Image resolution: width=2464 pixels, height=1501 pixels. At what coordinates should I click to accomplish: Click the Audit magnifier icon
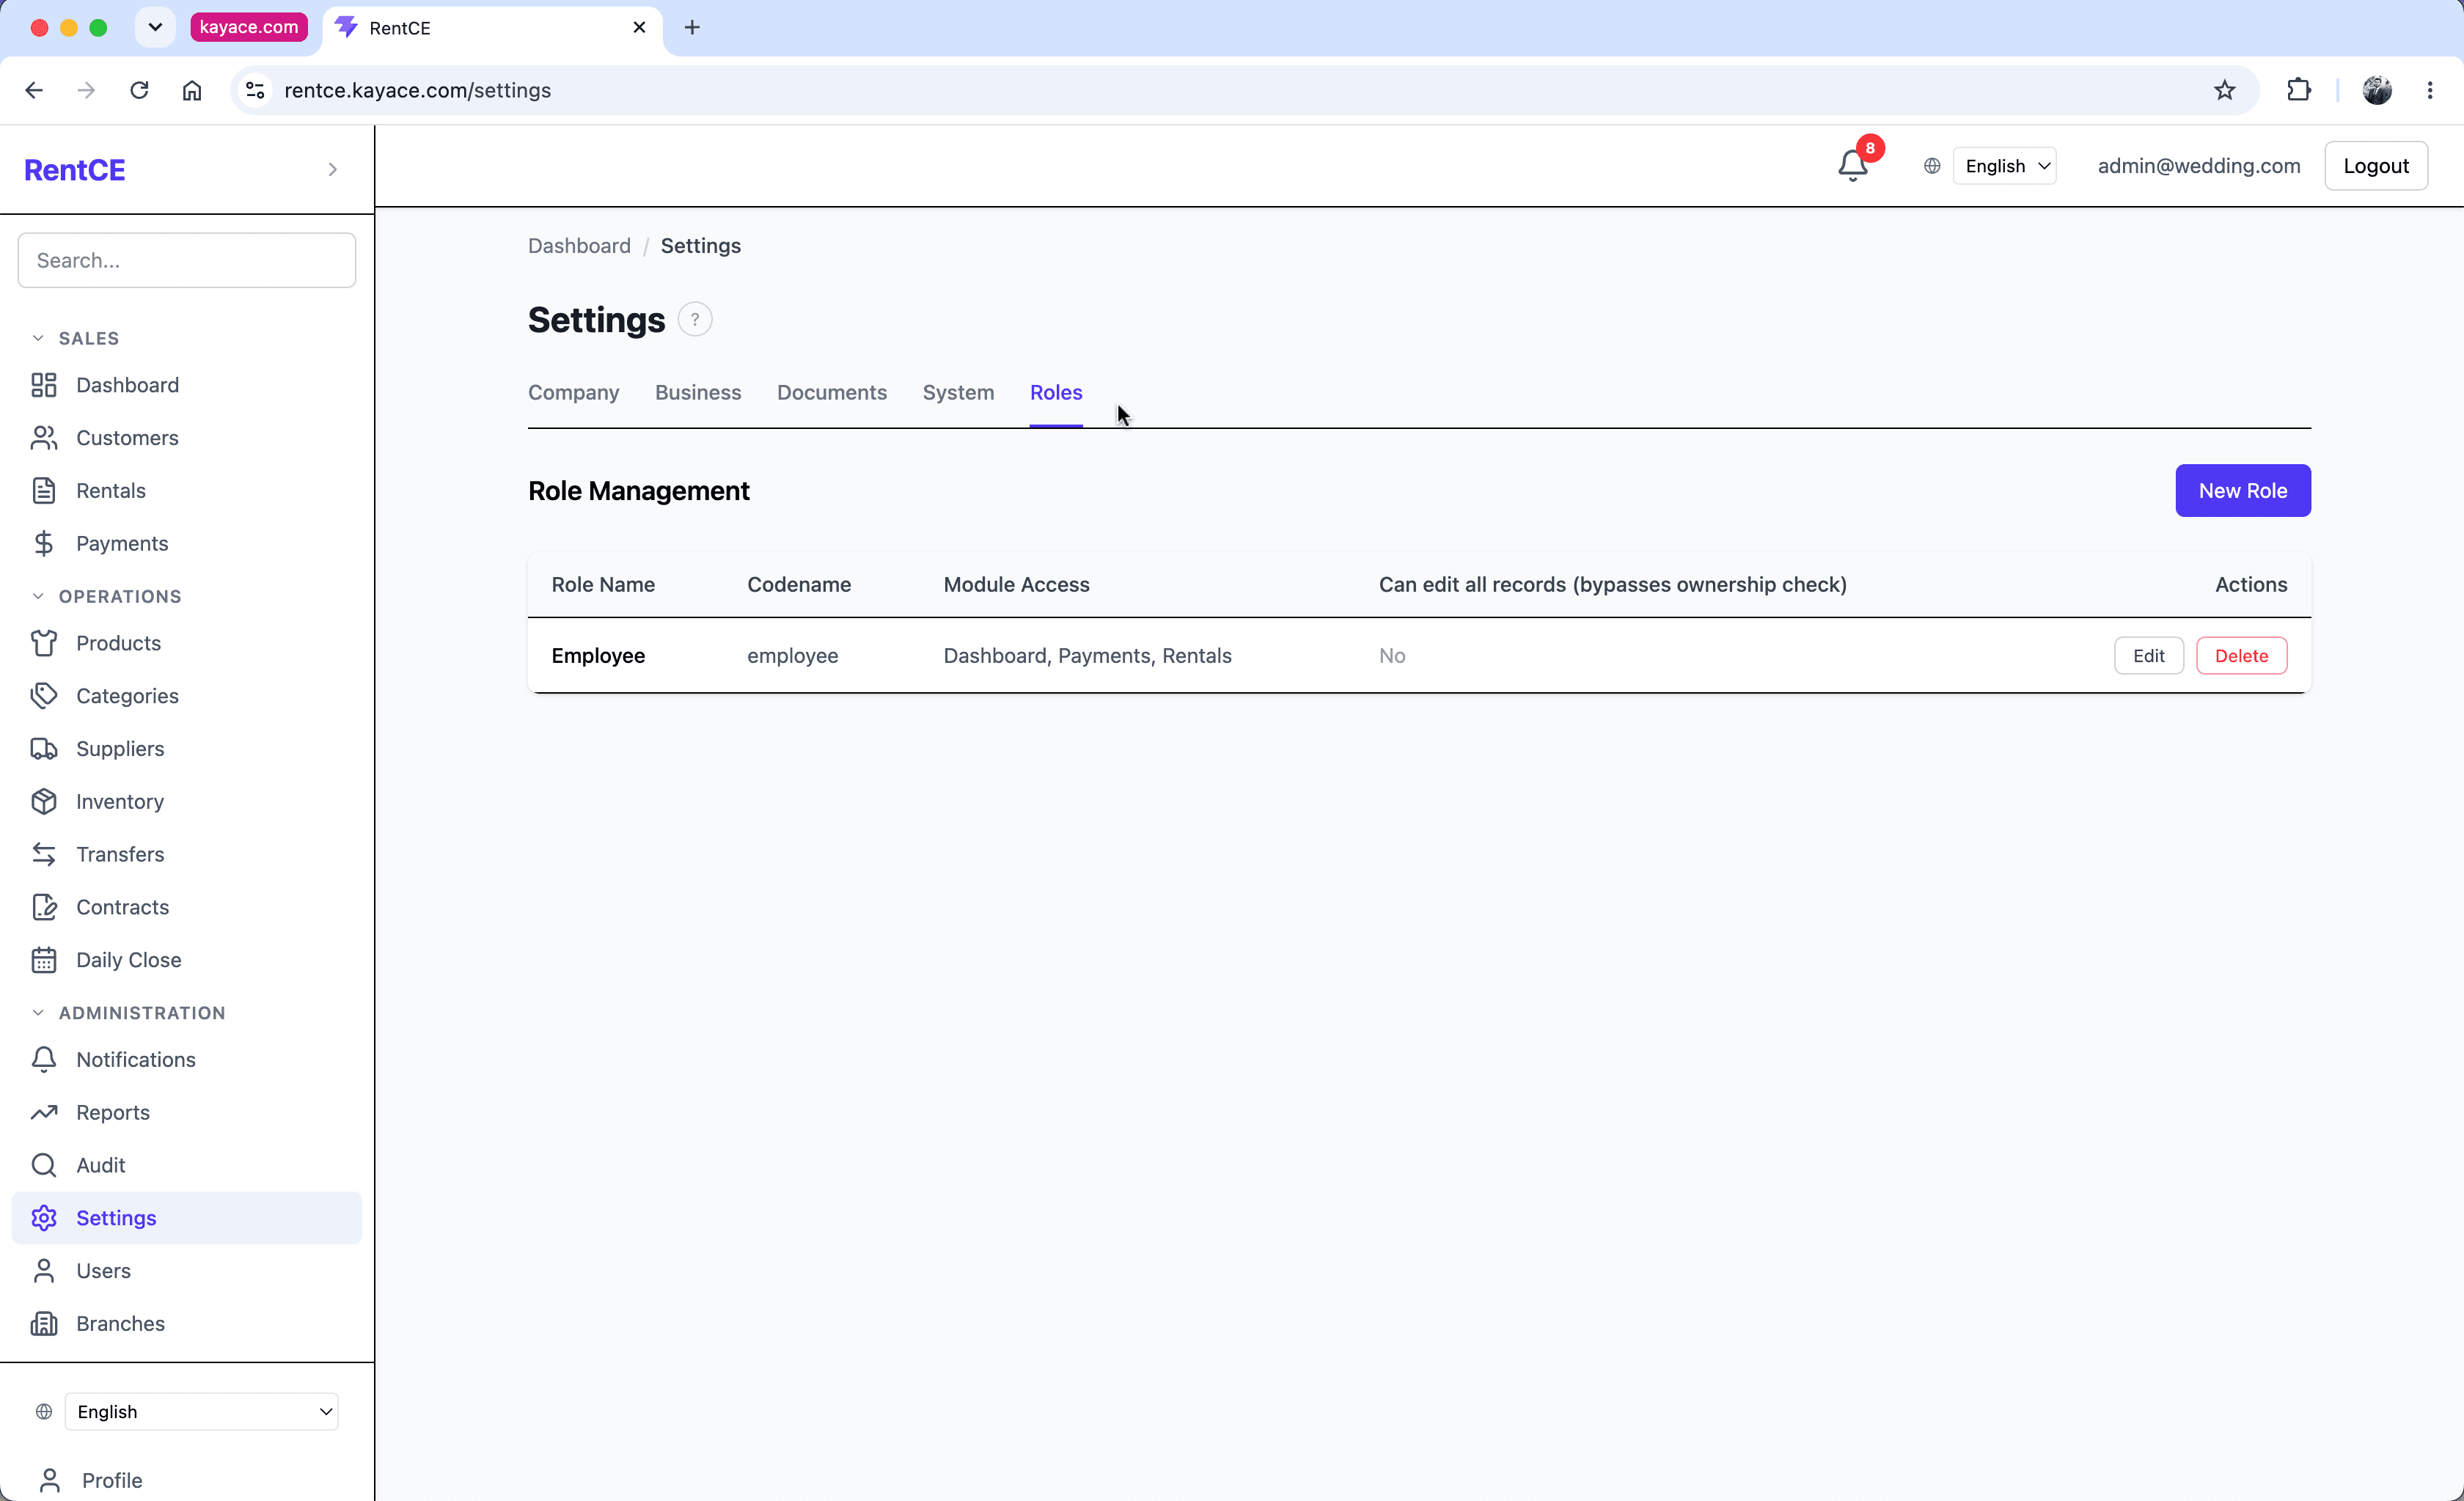click(44, 1165)
